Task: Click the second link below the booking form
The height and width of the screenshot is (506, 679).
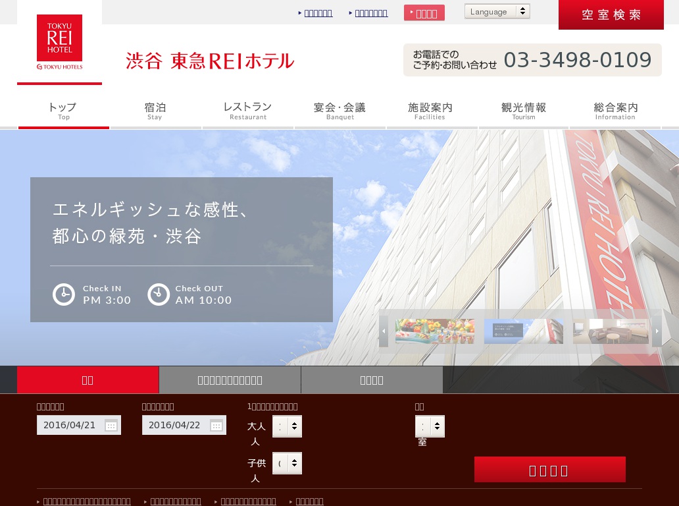Action: pyautogui.click(x=176, y=501)
